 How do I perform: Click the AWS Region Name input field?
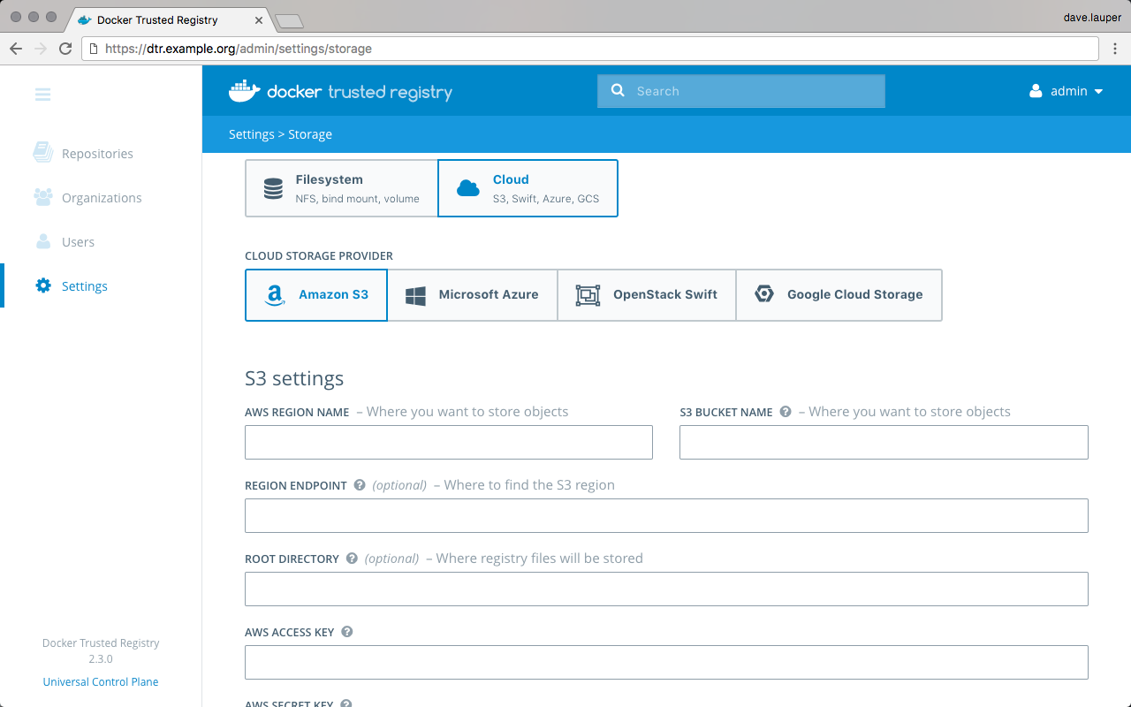pos(448,442)
